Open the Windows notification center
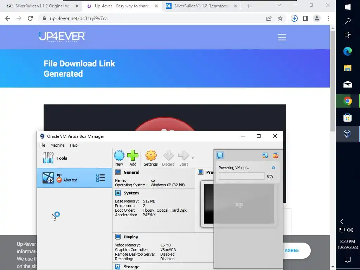 [348, 260]
